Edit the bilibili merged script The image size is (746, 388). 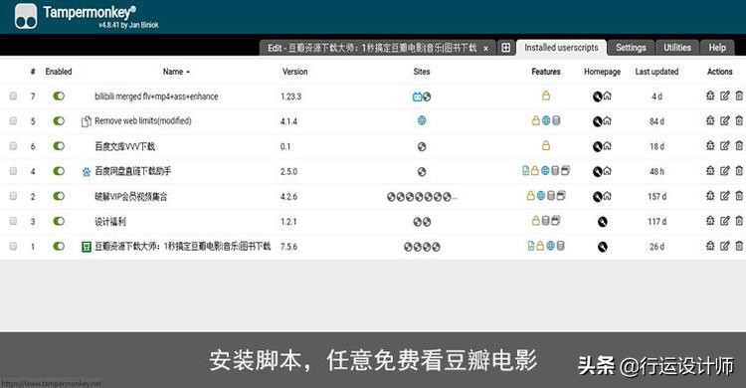tap(724, 96)
